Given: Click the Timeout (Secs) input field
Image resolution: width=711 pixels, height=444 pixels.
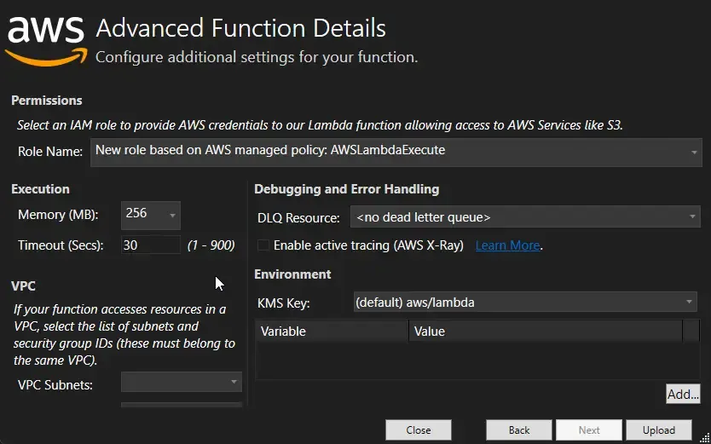Looking at the screenshot, I should tap(151, 245).
